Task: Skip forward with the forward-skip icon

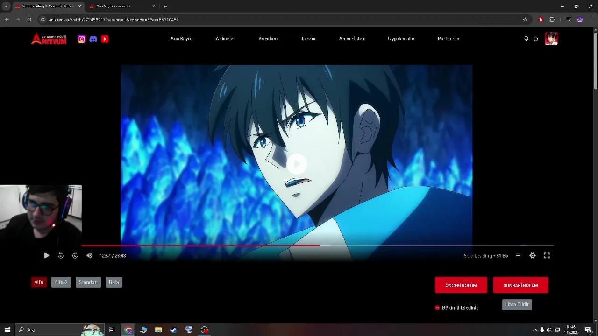Action: click(x=75, y=256)
